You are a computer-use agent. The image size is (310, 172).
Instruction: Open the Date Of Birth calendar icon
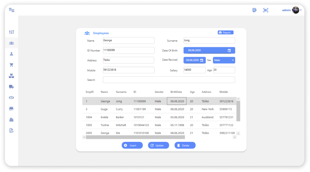click(x=229, y=51)
